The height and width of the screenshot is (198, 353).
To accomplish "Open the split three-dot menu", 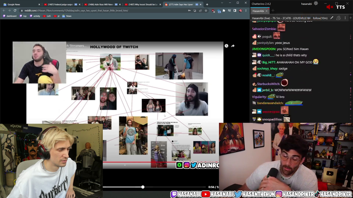I will click(x=345, y=18).
